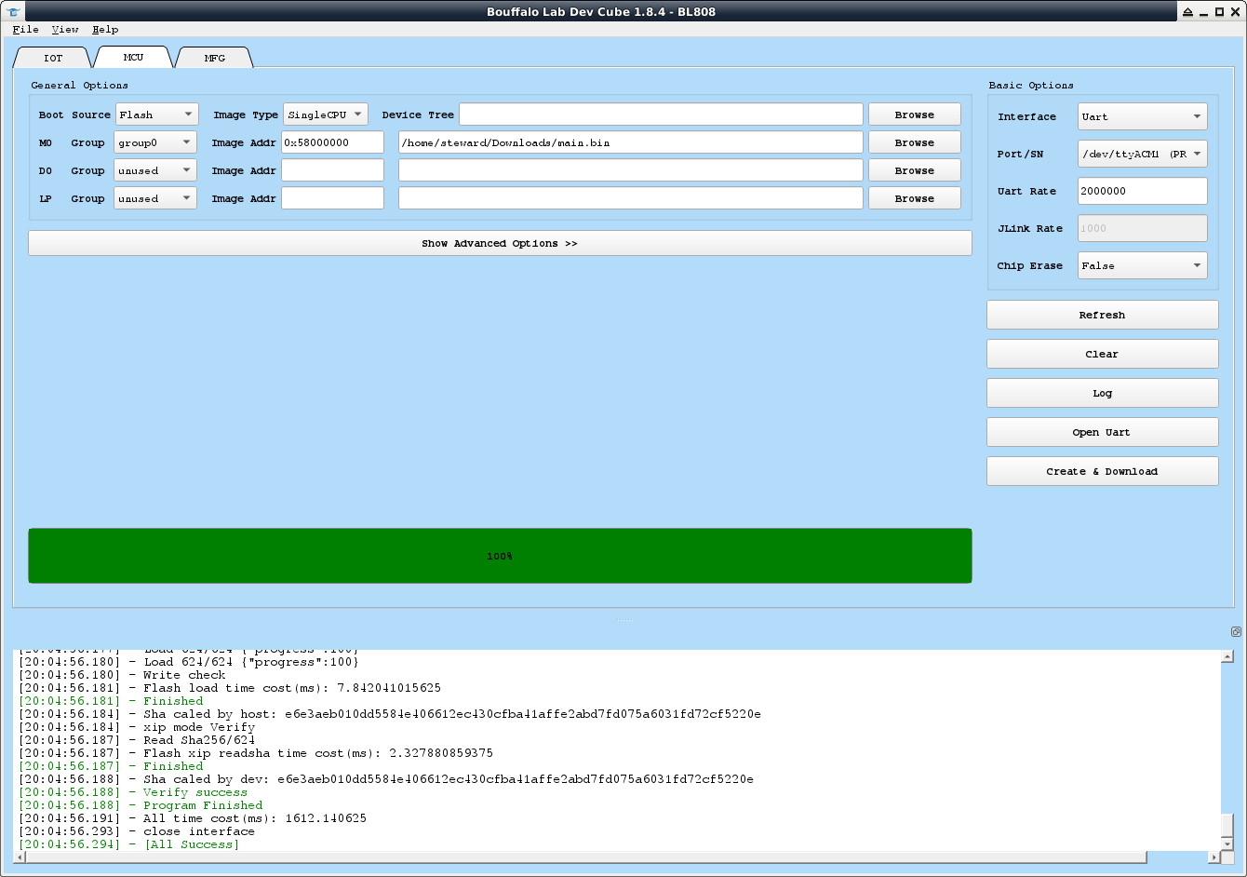Open the Interface Uart dropdown
1247x877 pixels.
1143,116
